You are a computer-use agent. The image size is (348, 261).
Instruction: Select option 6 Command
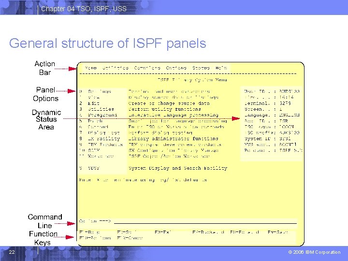point(94,127)
